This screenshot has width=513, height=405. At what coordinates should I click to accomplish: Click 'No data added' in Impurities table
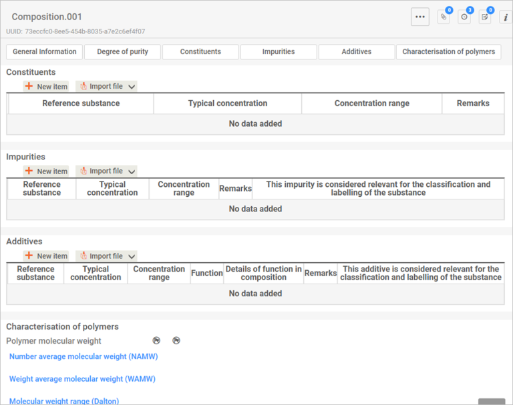click(255, 209)
